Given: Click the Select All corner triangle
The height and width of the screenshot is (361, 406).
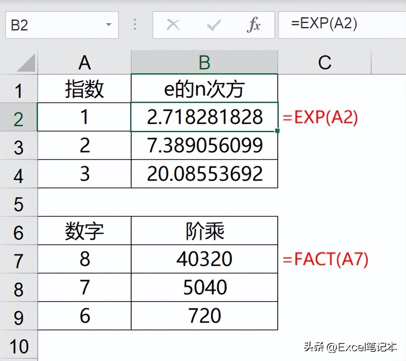Looking at the screenshot, I should pos(26,62).
